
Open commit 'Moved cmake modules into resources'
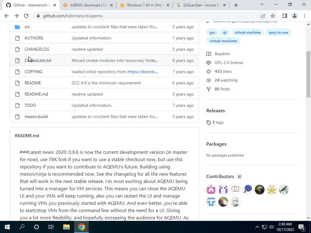click(x=115, y=60)
